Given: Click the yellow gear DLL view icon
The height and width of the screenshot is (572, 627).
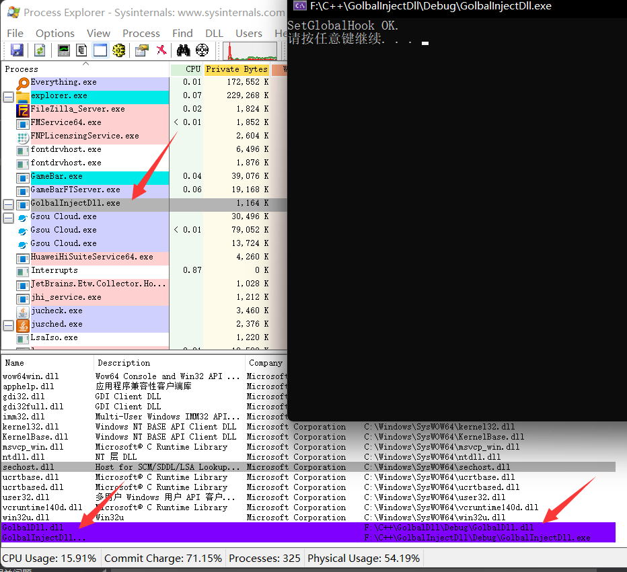Looking at the screenshot, I should click(119, 50).
